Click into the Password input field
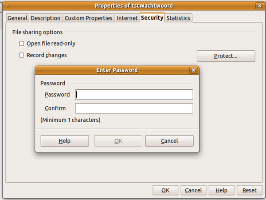This screenshot has height=200, width=266. pyautogui.click(x=134, y=95)
